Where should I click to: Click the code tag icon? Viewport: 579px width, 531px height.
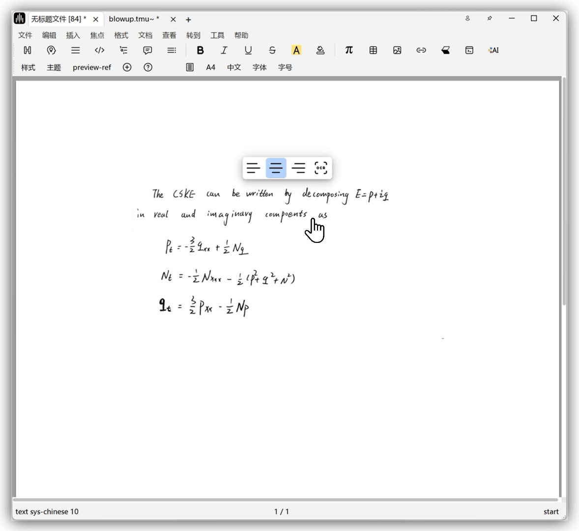99,50
